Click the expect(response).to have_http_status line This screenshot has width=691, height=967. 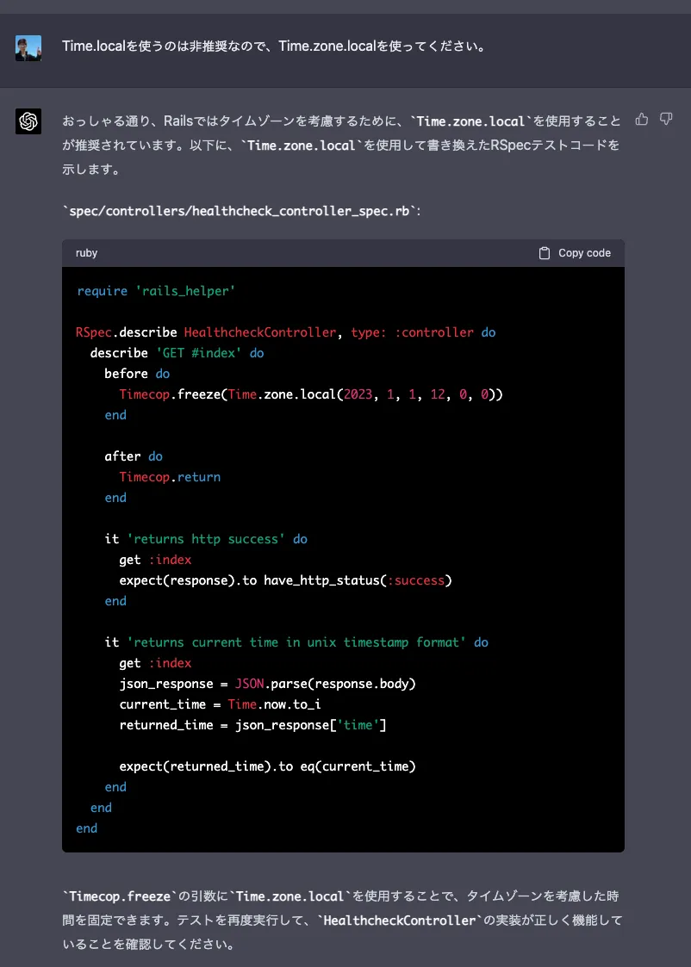(x=285, y=580)
